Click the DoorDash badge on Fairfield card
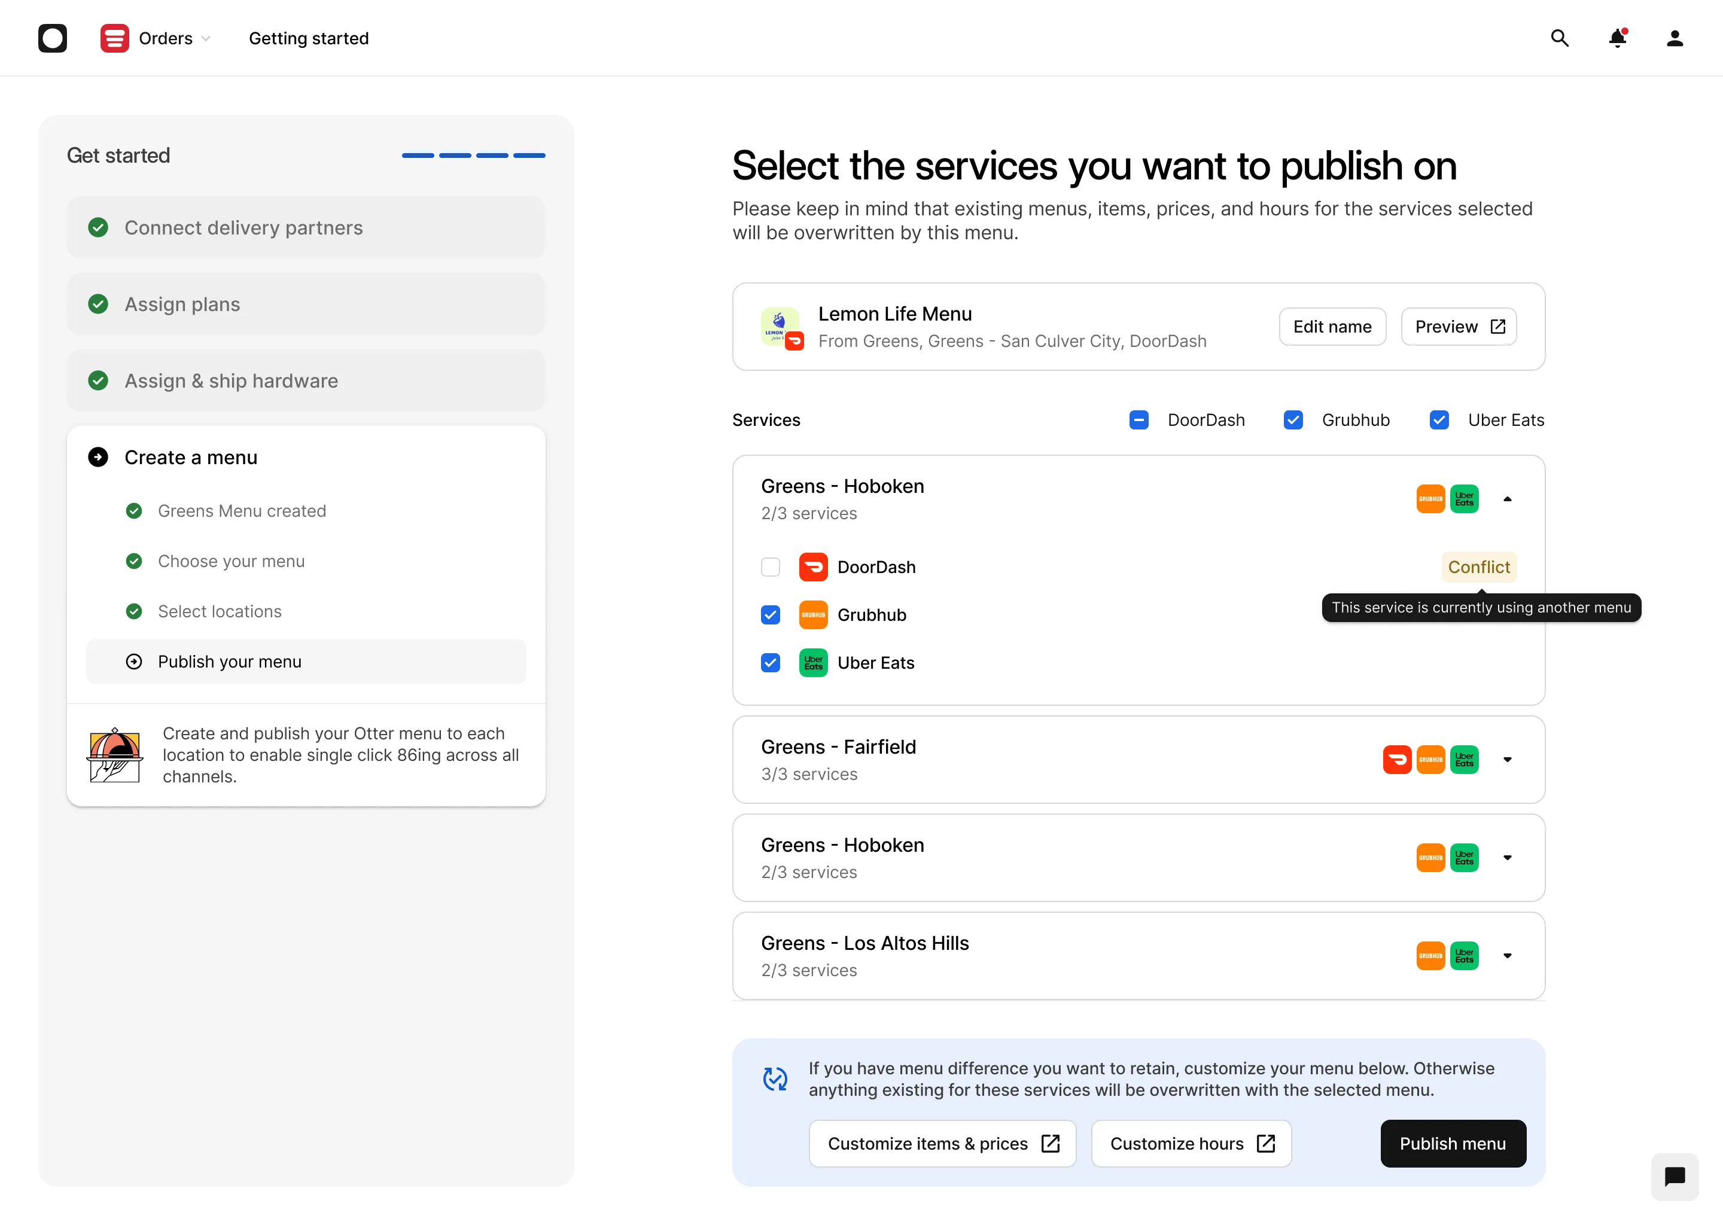Screen dimensions: 1723x1225 click(1397, 760)
